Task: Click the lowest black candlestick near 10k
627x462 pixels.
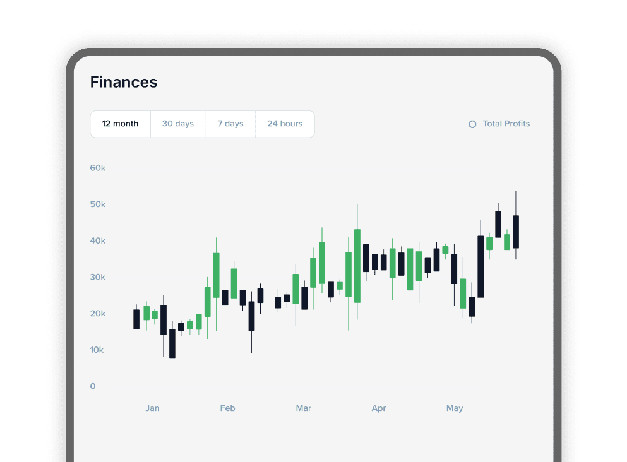Action: pos(172,343)
